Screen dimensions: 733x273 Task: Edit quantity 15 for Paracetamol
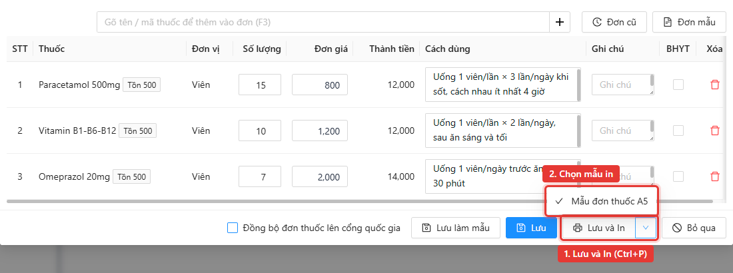tap(260, 85)
